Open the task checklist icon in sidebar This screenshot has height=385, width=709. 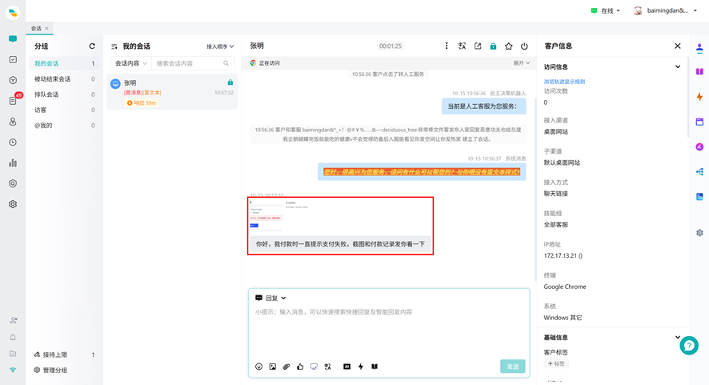pos(13,59)
